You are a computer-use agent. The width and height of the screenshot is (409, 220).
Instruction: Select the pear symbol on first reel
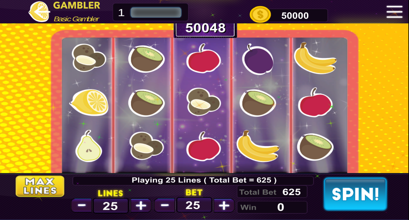coord(88,146)
